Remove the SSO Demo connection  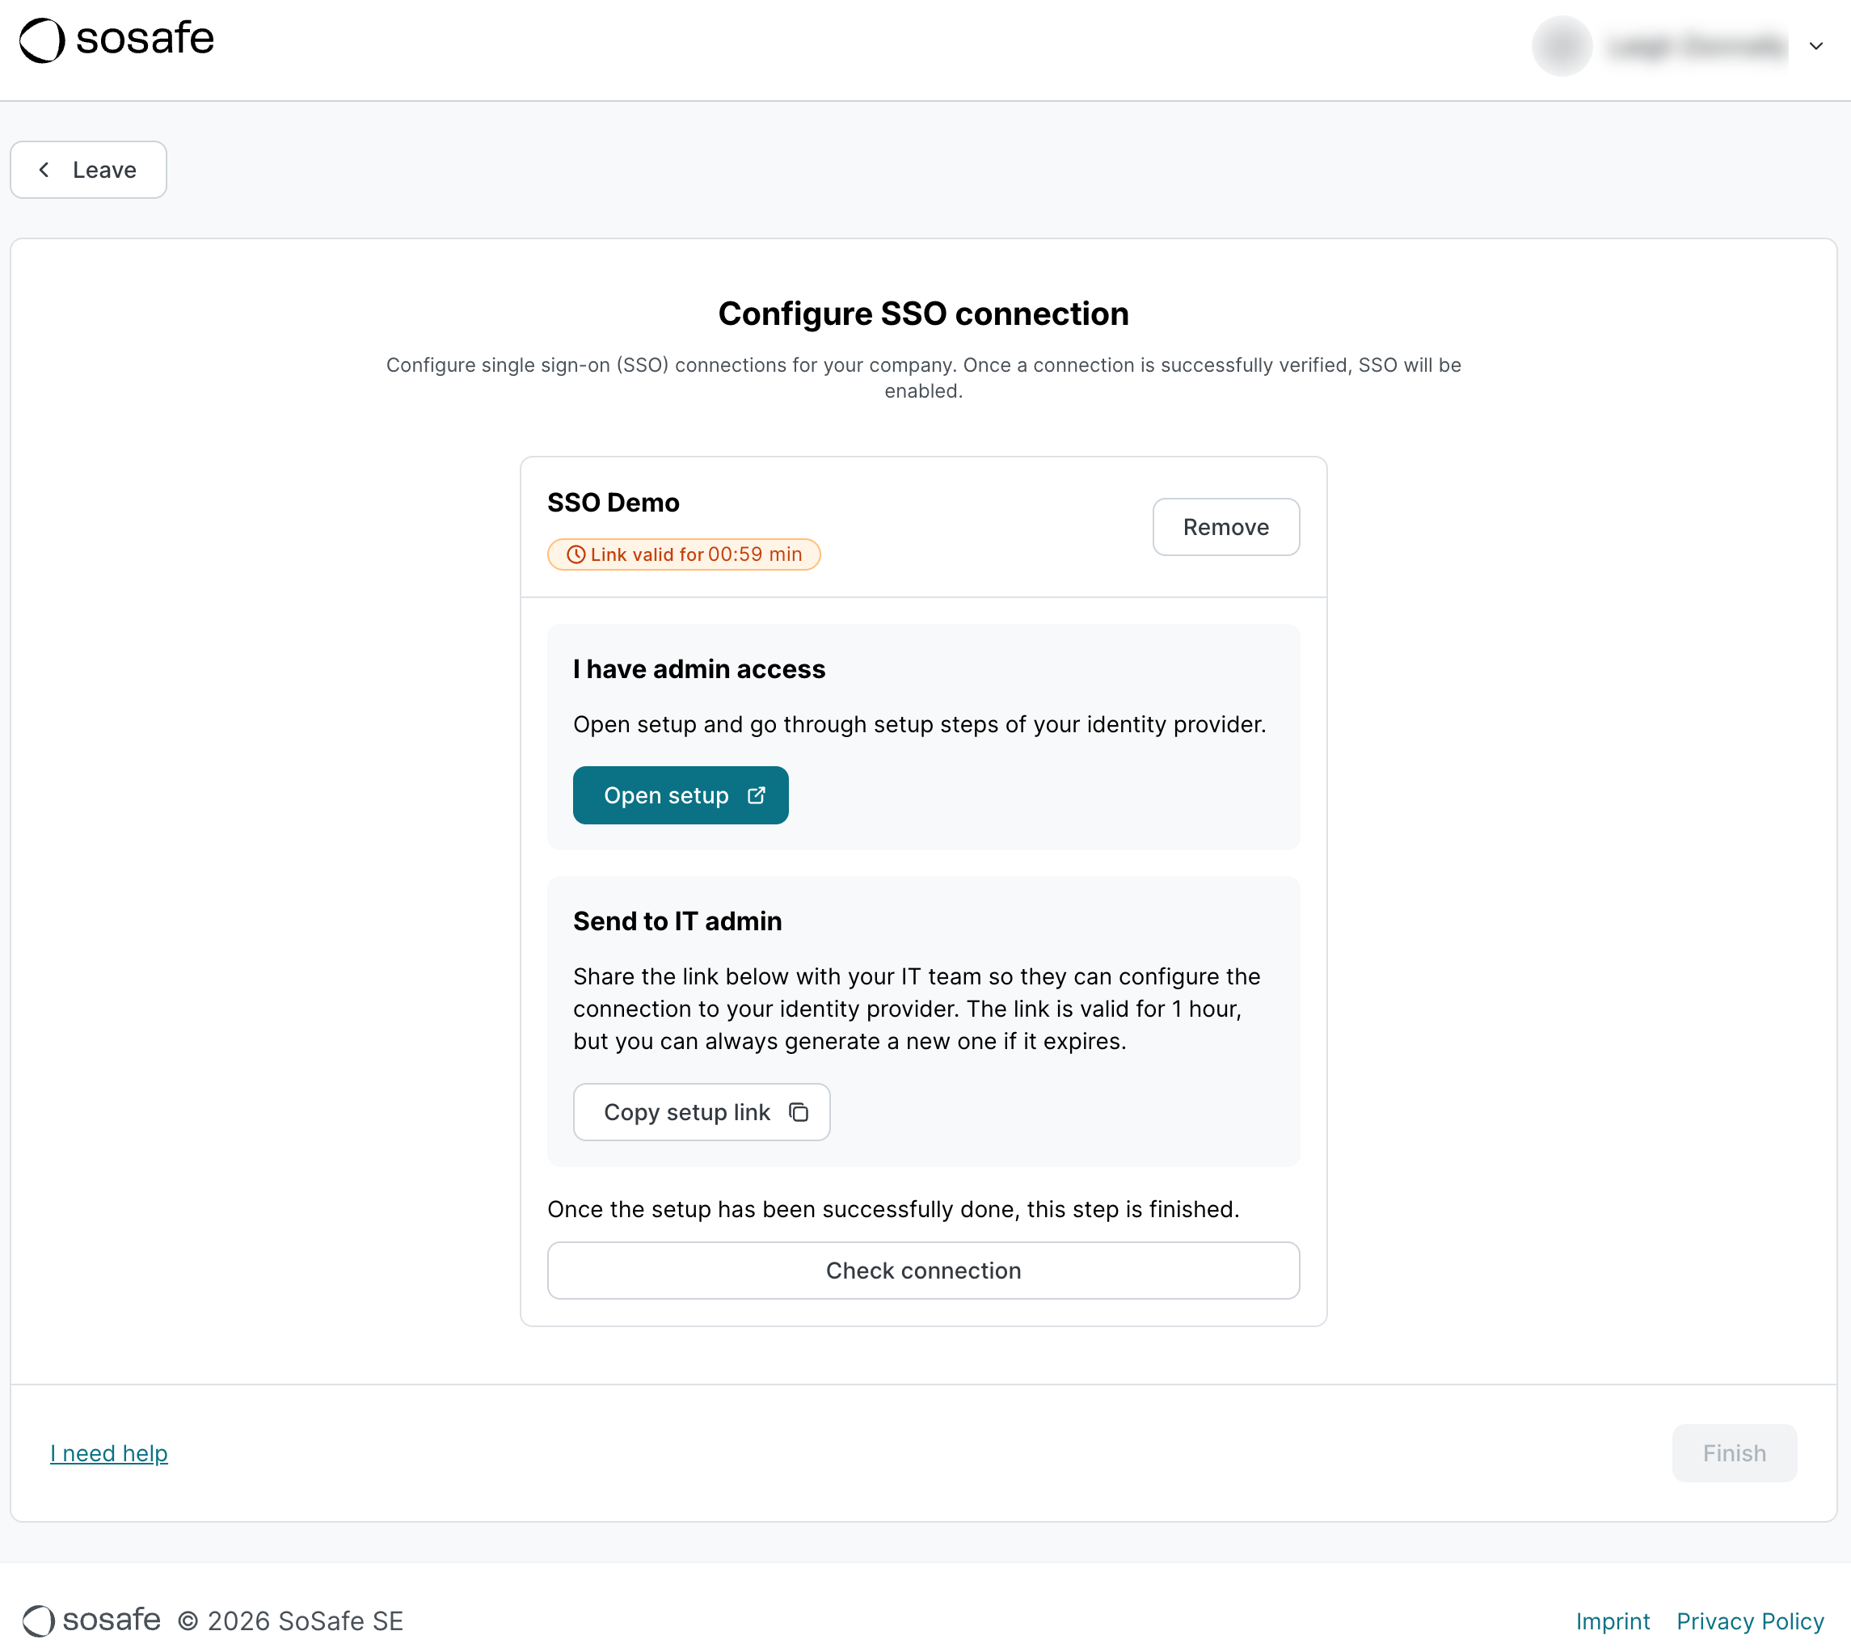[x=1225, y=528]
